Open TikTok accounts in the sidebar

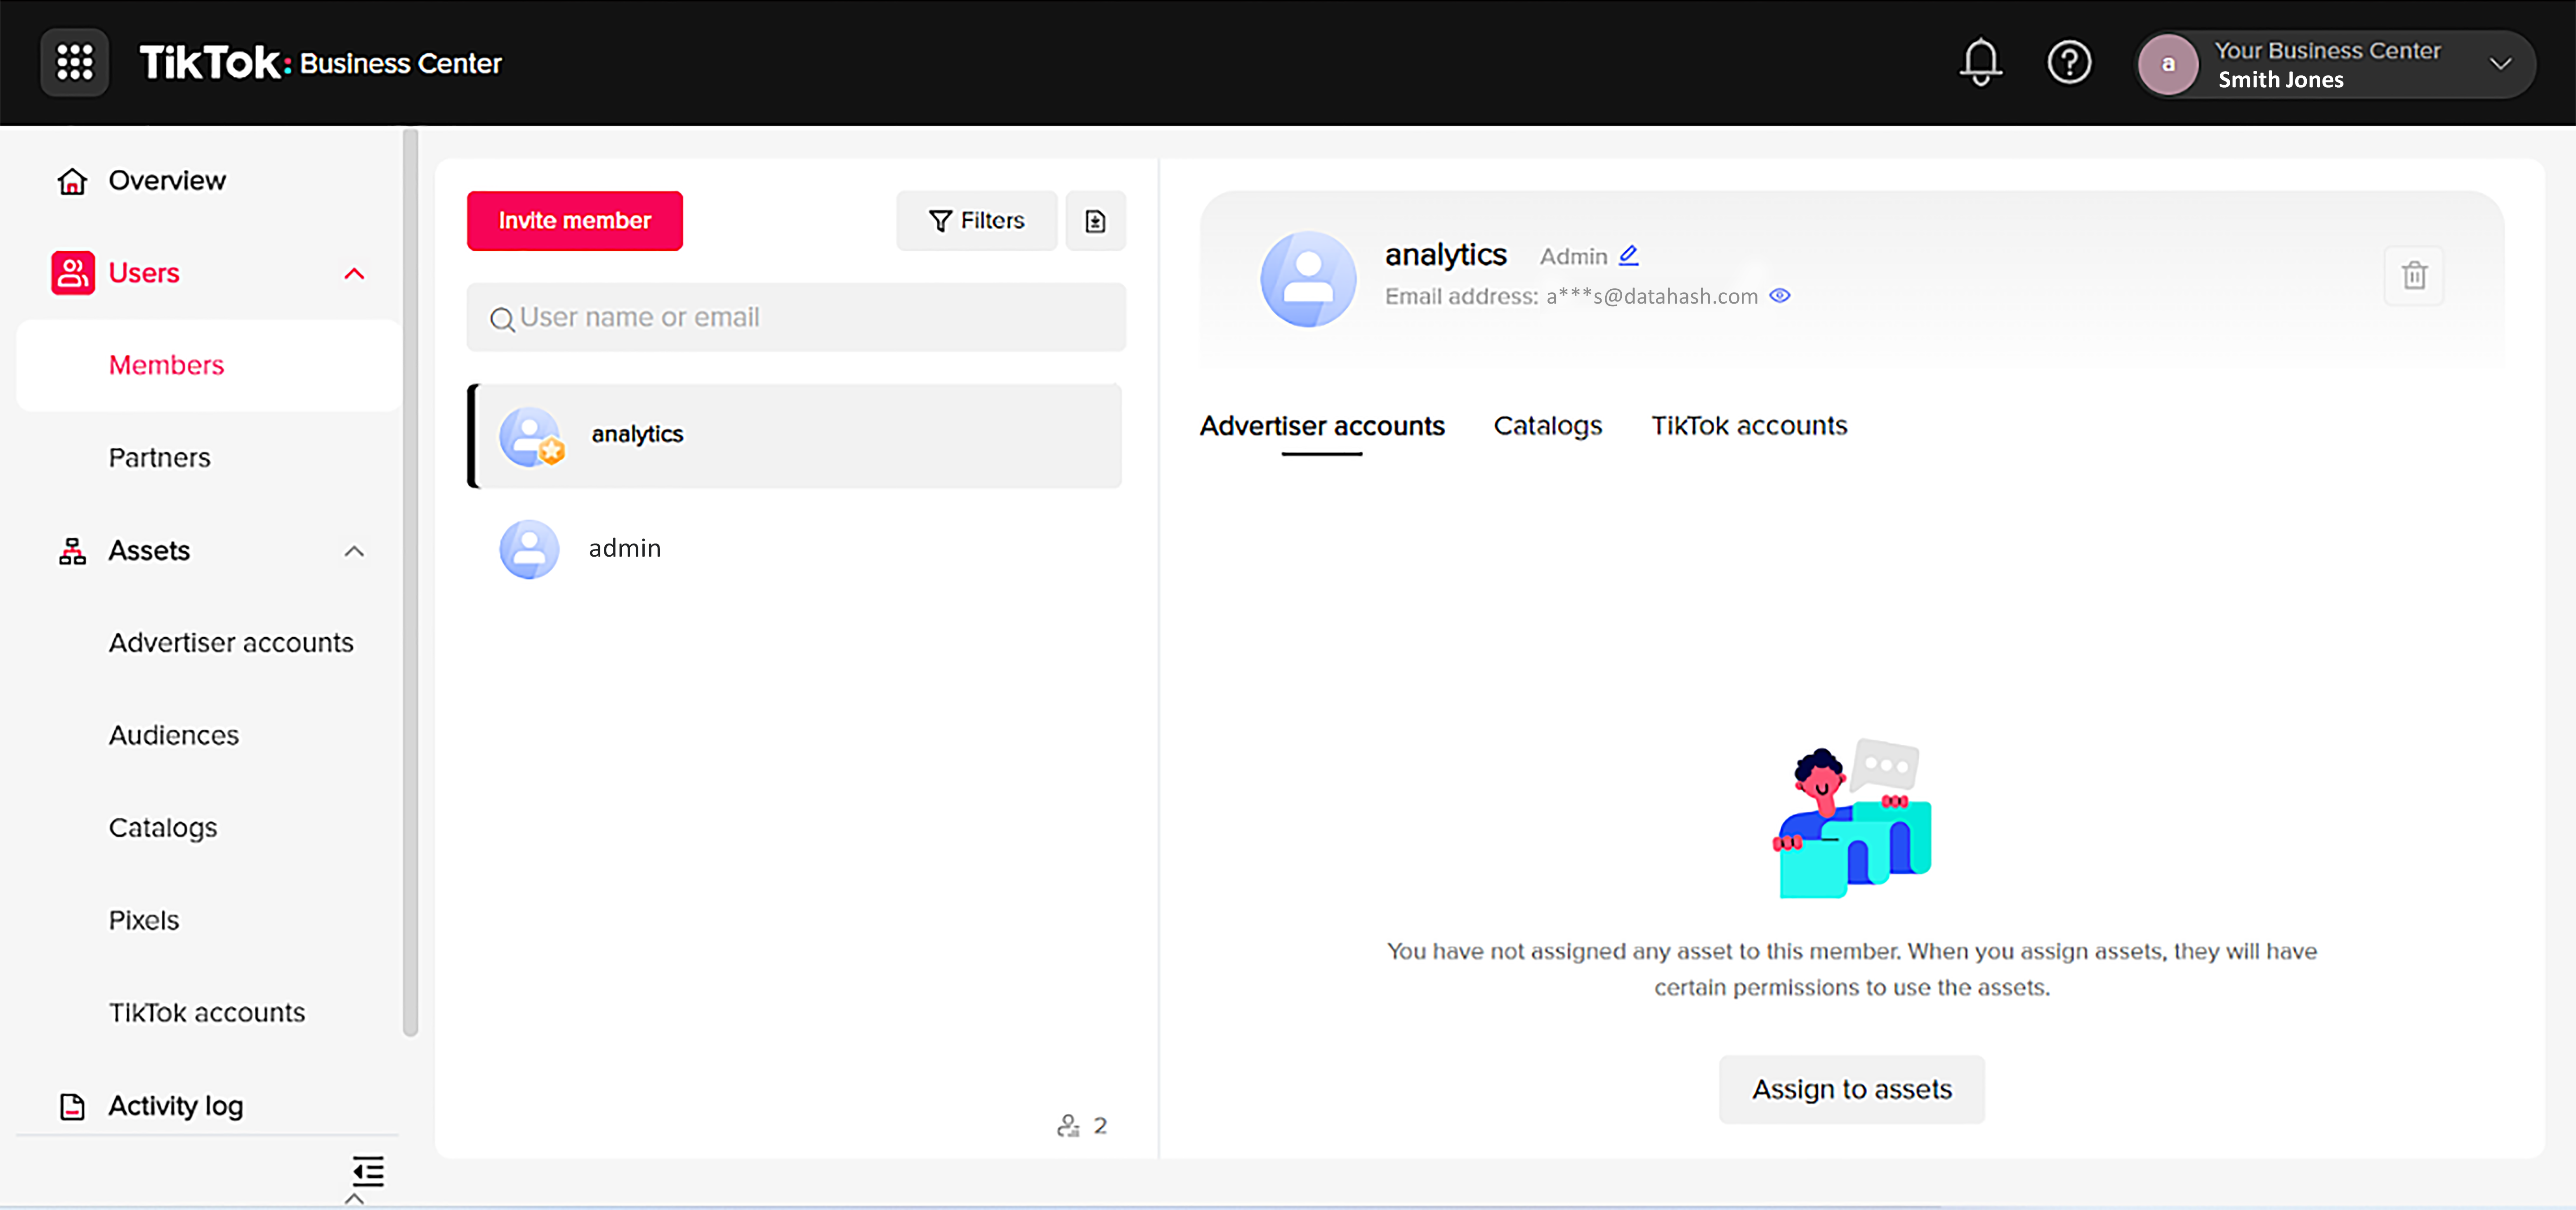point(207,1013)
